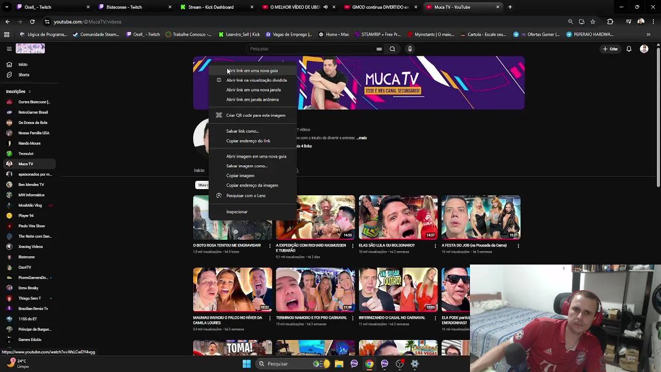Choose Abrir link em janela anônima
661x372 pixels.
[253, 100]
